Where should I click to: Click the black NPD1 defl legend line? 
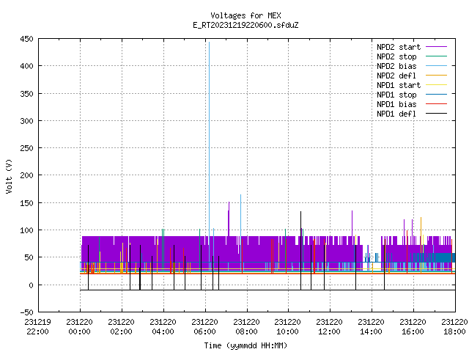(x=436, y=114)
